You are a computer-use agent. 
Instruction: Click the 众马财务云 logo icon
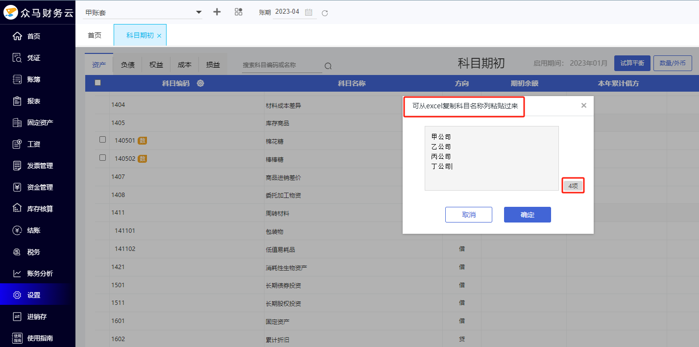(x=11, y=12)
